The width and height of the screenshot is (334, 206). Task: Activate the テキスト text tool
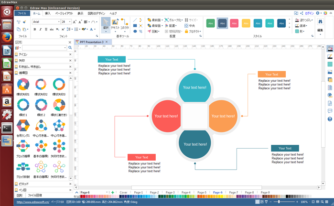tap(115, 24)
